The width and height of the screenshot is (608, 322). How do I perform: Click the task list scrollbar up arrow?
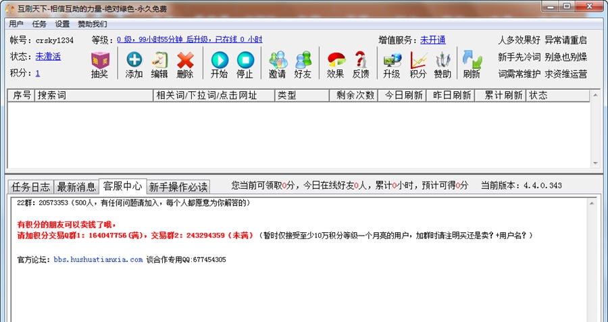595,95
